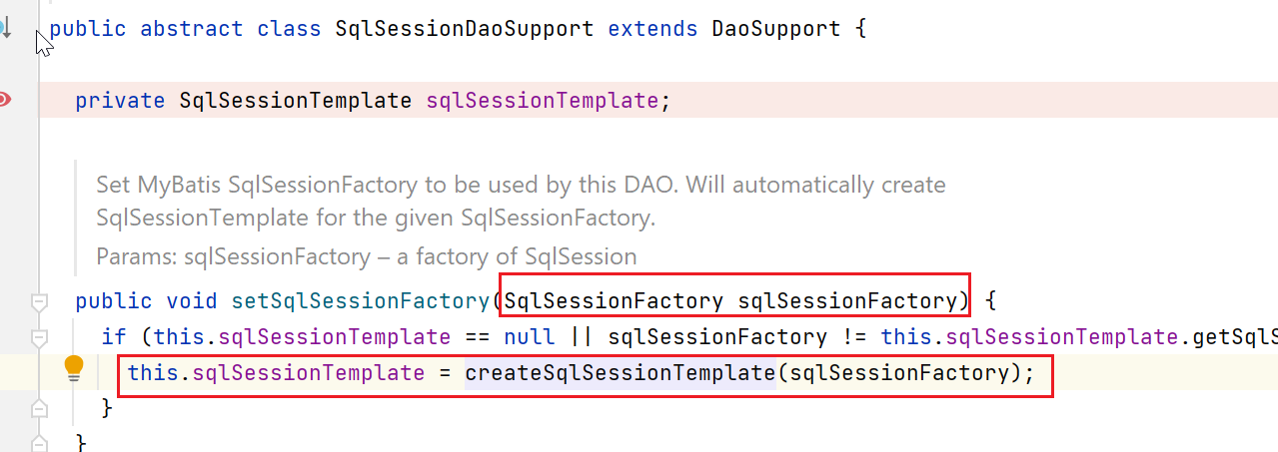This screenshot has width=1278, height=452.
Task: Click fold end marker beside method closing brace
Action: [x=39, y=442]
